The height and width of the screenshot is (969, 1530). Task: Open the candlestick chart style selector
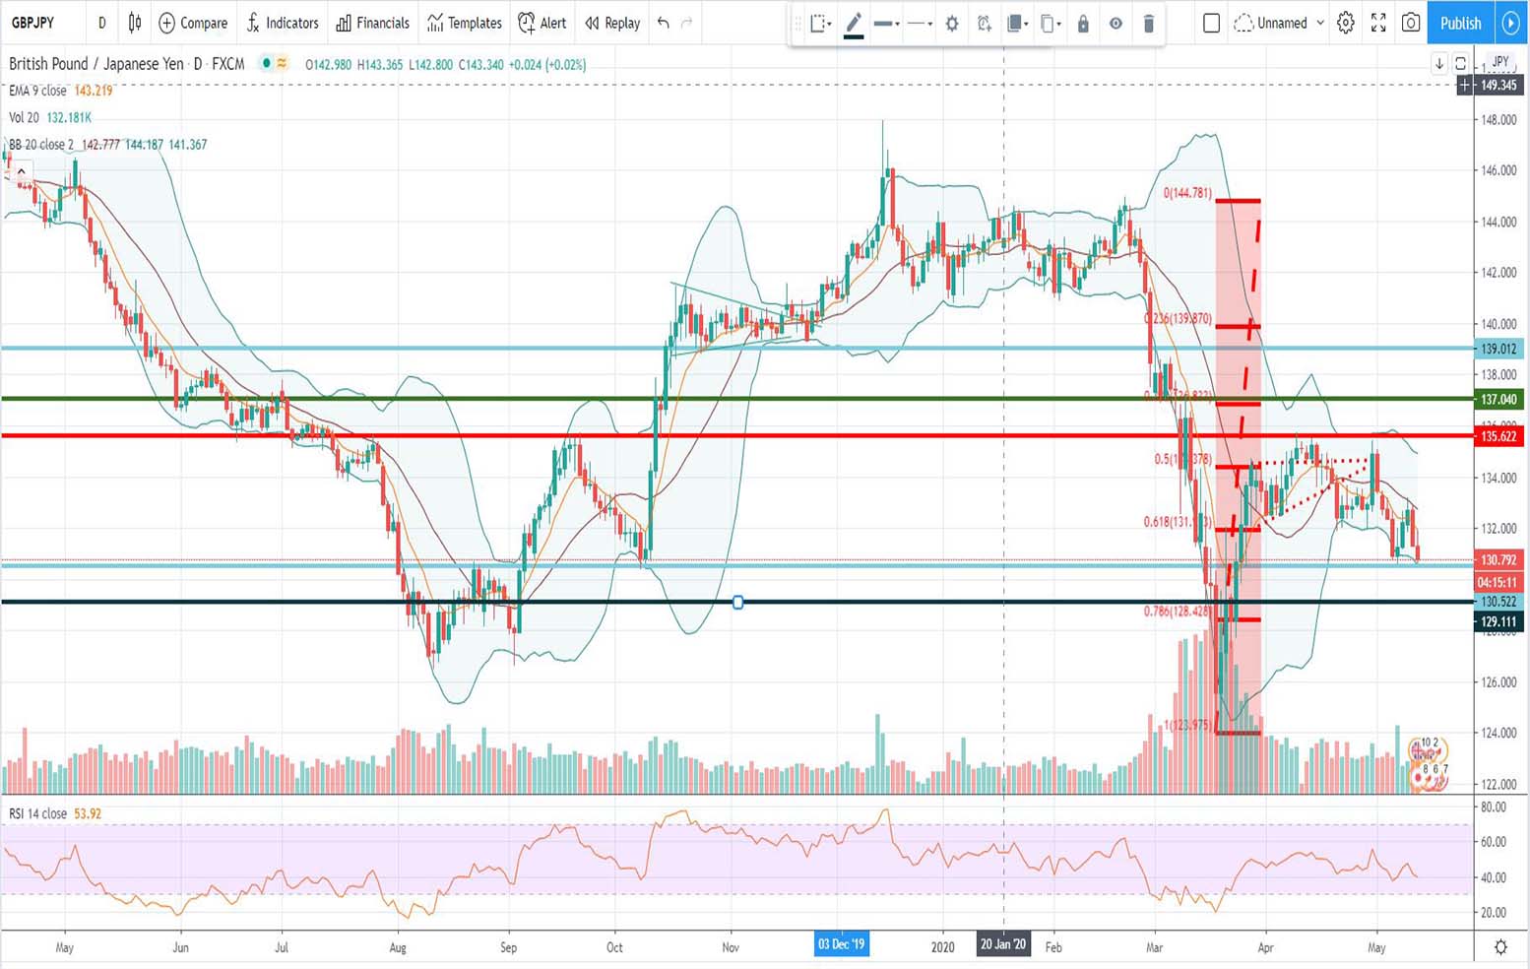[135, 23]
